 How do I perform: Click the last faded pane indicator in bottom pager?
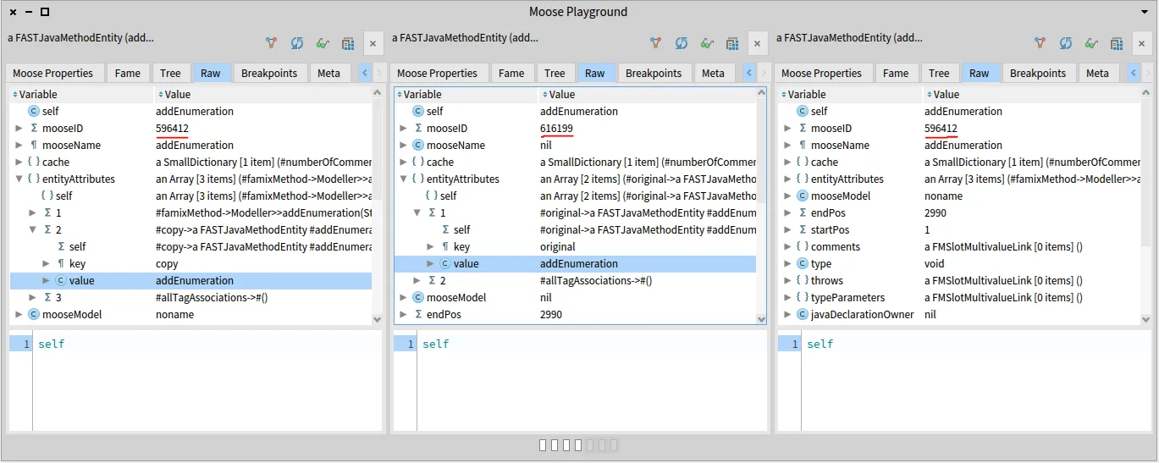pos(614,445)
